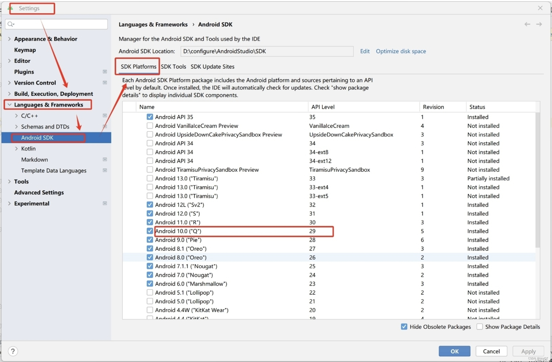This screenshot has width=552, height=362.
Task: Click the project-level icon next to Plugins
Action: [x=105, y=72]
